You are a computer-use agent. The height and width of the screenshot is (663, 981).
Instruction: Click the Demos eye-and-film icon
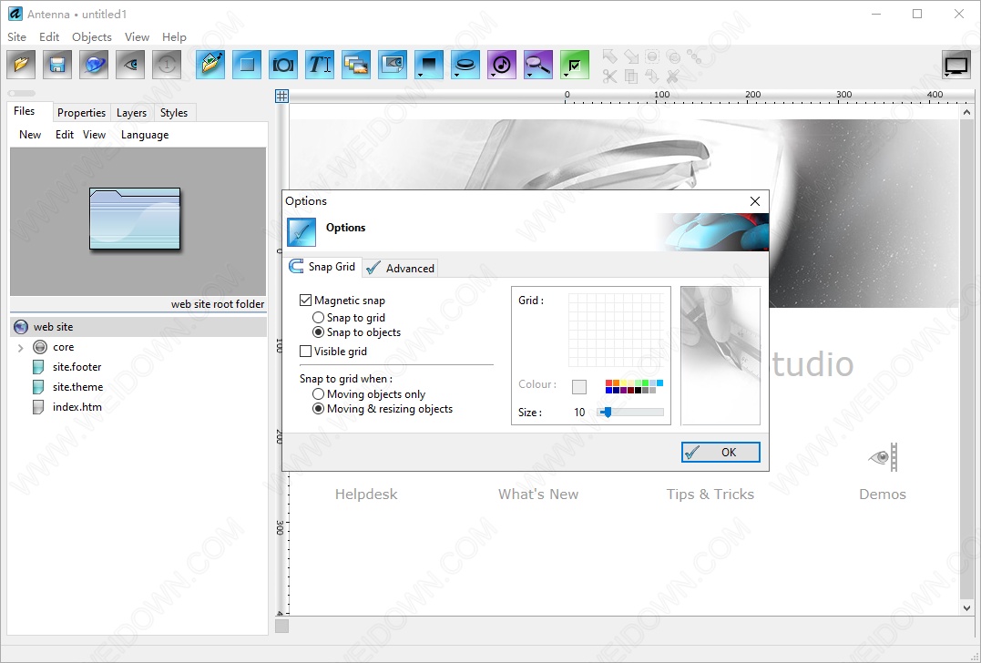[884, 457]
